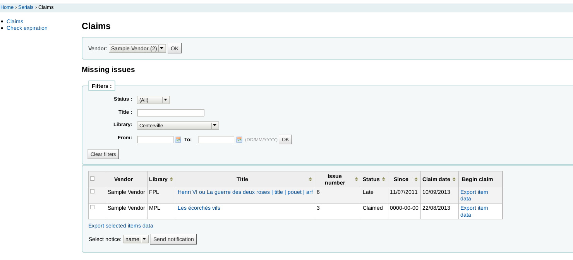Screen dimensions: 573x260
Task: Sort table by Title column arrows
Action: pos(310,180)
